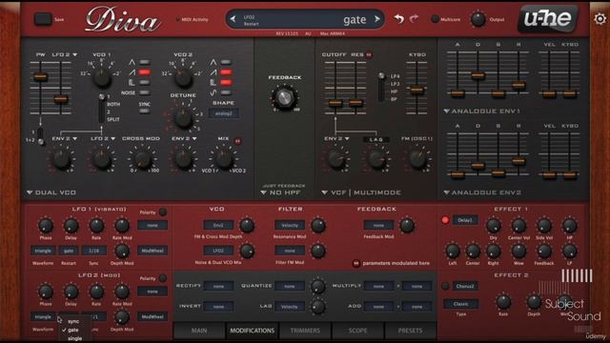Click the MIDI Activity indicator
This screenshot has width=610, height=343.
point(178,19)
